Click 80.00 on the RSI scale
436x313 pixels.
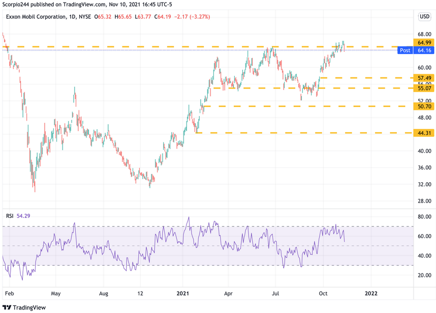pyautogui.click(x=425, y=217)
